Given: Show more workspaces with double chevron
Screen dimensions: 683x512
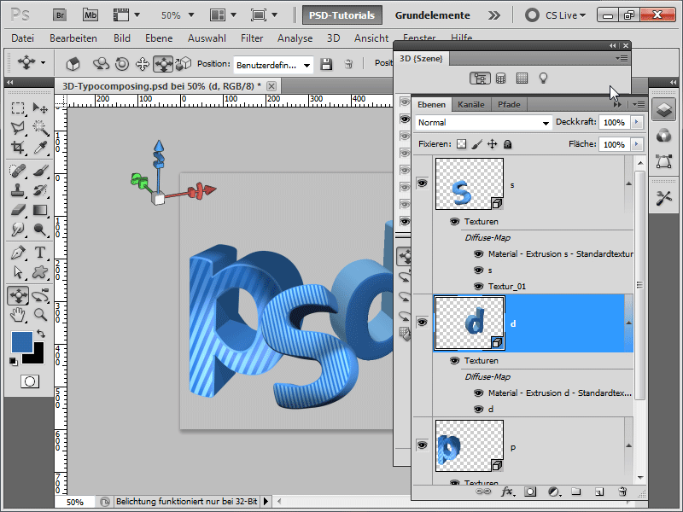Looking at the screenshot, I should 494,15.
